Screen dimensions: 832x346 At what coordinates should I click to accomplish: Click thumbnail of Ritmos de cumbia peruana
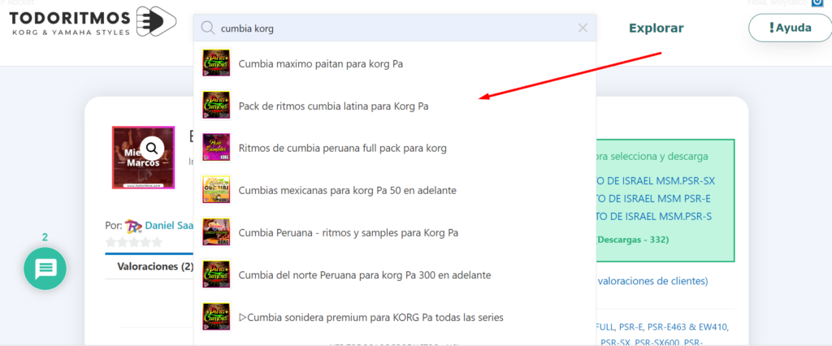point(216,147)
